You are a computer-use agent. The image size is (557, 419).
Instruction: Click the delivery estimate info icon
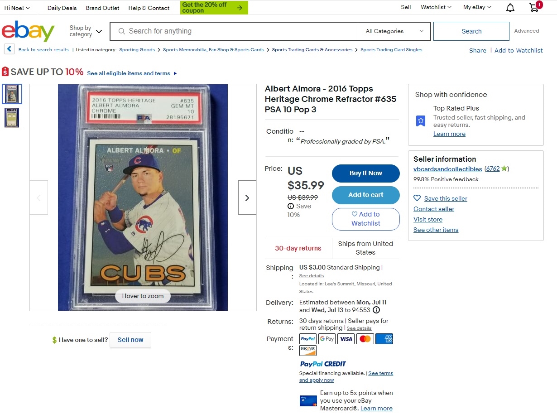(376, 310)
